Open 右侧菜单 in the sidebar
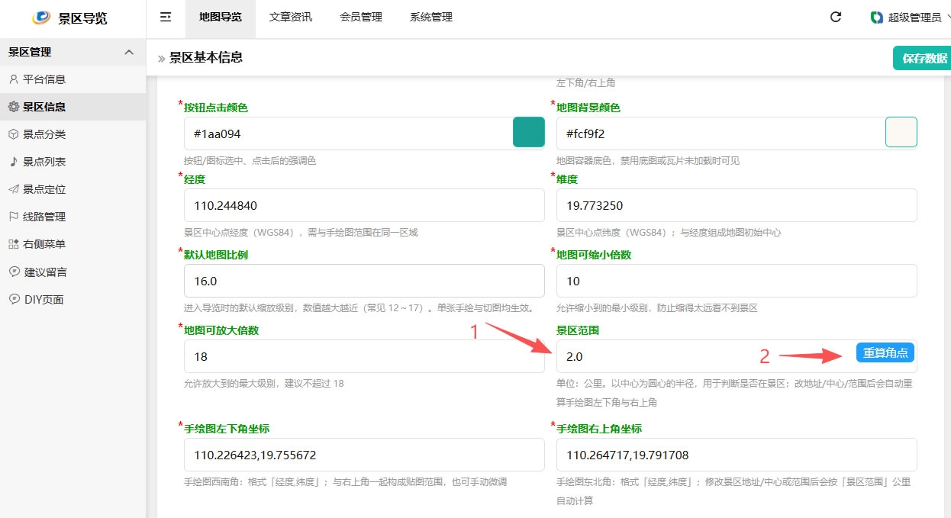 [73, 244]
